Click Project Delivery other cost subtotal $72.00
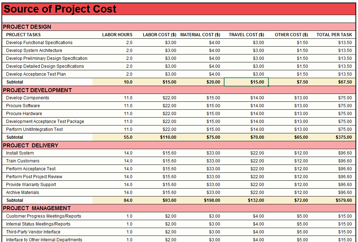358x242 pixels. [x=301, y=200]
